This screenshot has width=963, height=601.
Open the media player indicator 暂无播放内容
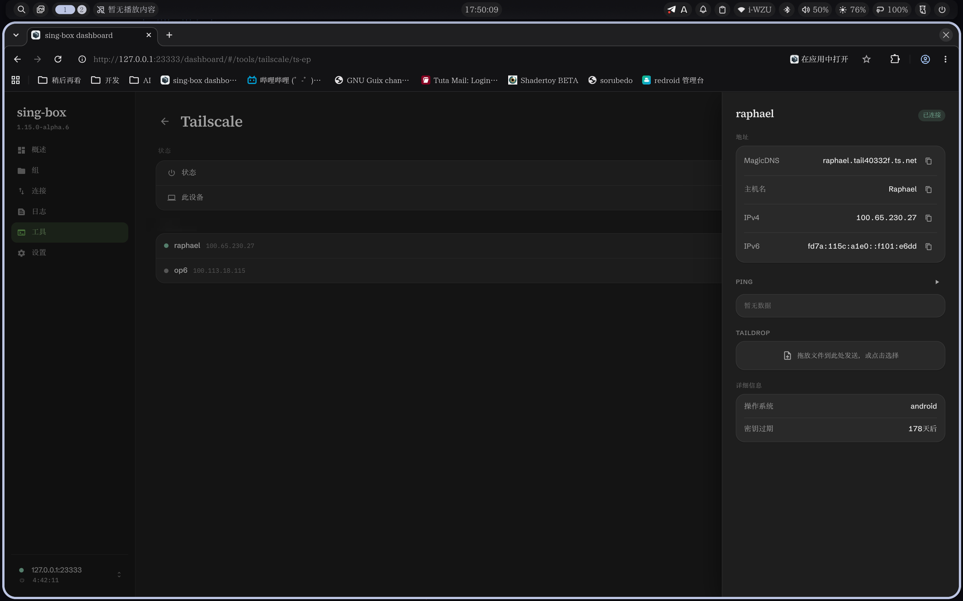pos(126,9)
